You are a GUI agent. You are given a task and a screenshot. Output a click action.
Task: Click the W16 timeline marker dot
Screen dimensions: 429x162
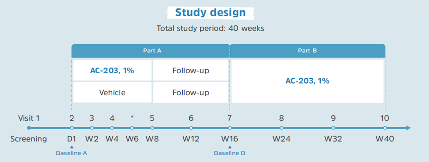click(230, 128)
